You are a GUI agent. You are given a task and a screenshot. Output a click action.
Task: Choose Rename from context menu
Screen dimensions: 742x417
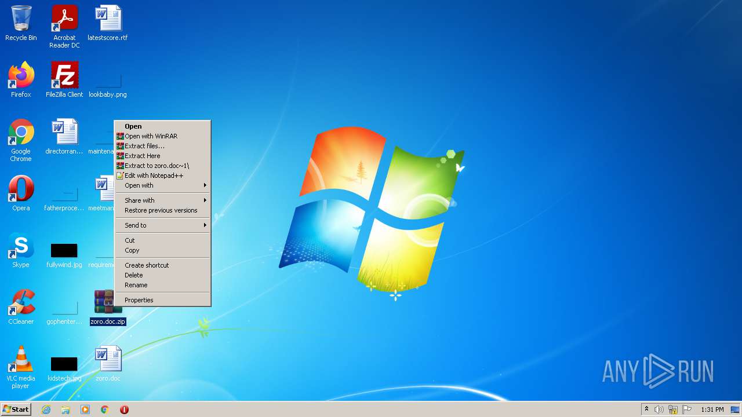click(x=162, y=285)
